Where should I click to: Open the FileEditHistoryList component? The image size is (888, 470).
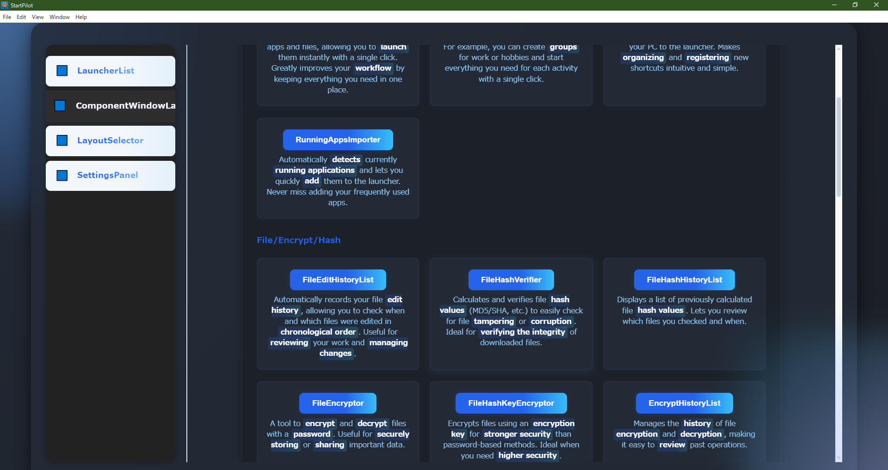(338, 280)
